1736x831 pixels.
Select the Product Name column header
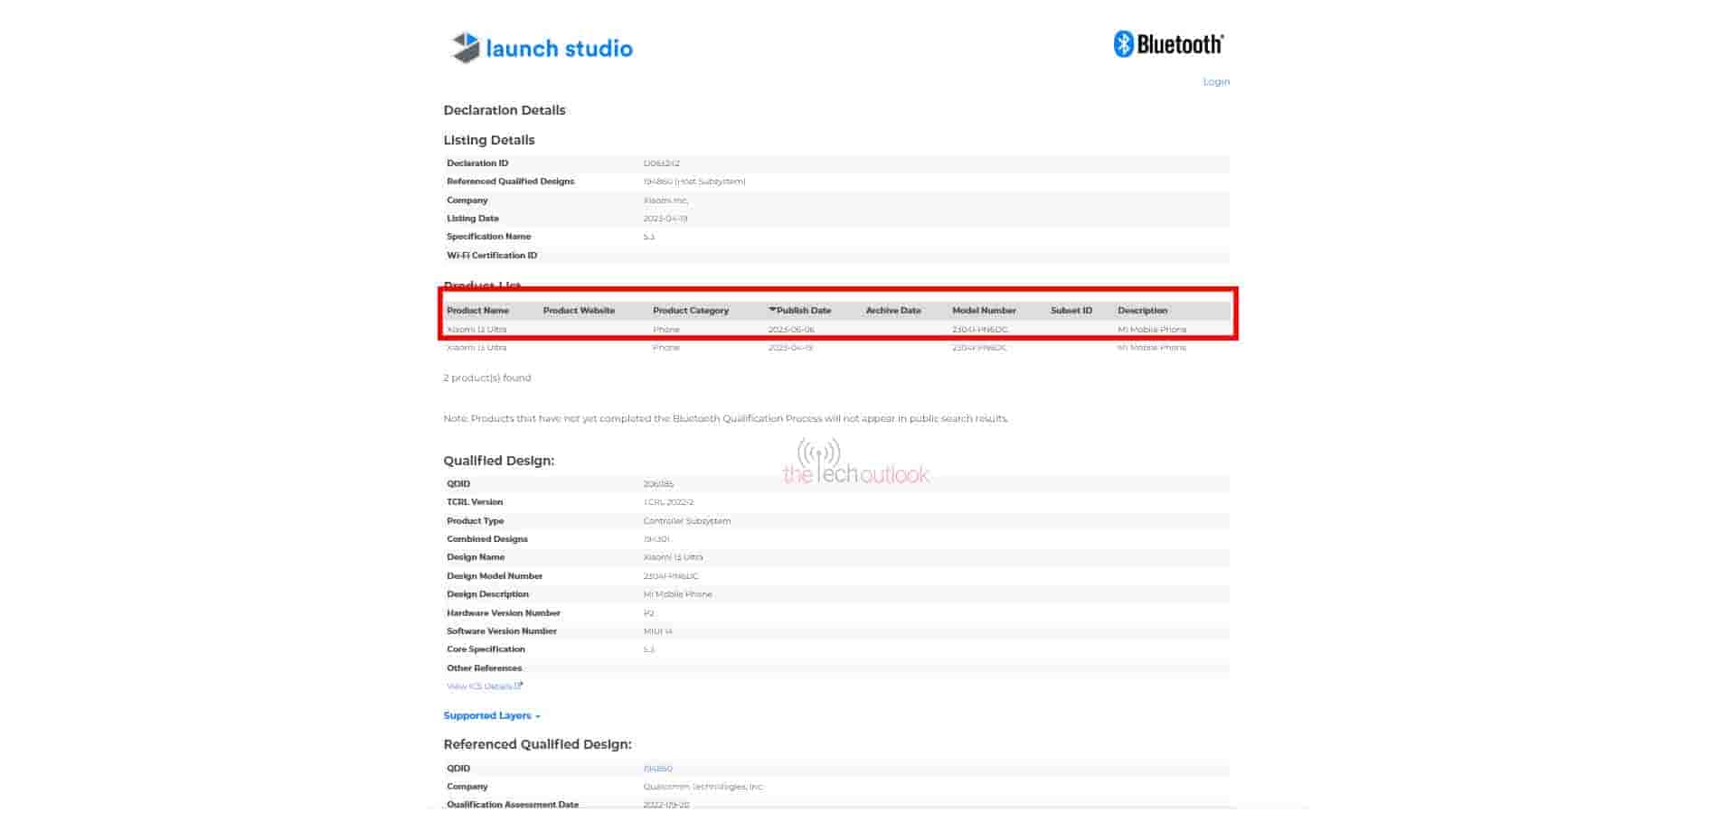(477, 310)
